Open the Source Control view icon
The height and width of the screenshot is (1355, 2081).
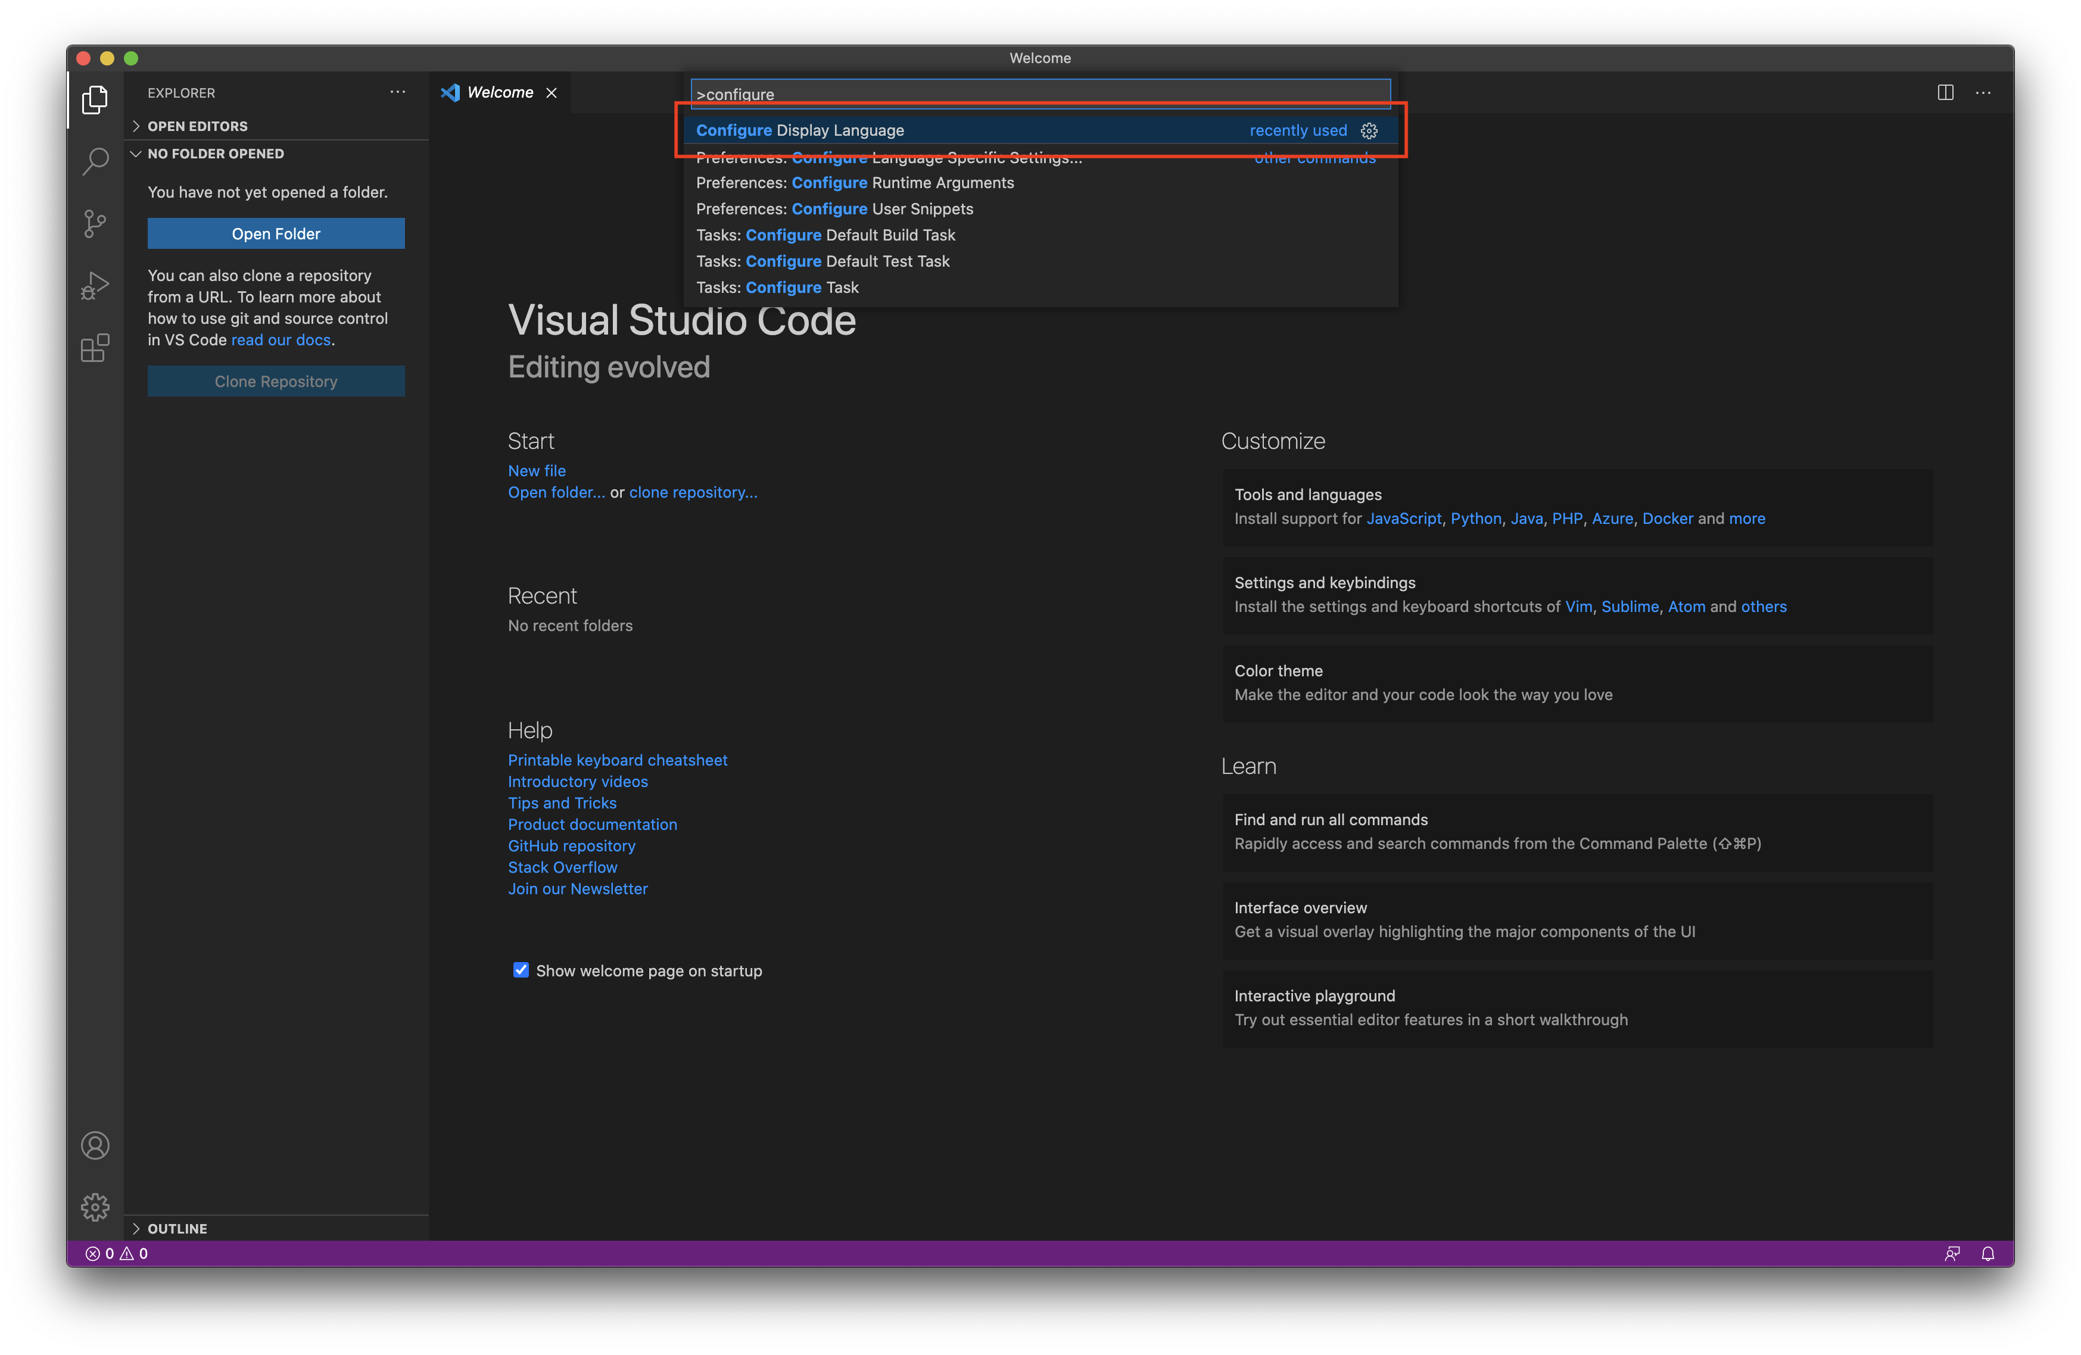(x=95, y=224)
